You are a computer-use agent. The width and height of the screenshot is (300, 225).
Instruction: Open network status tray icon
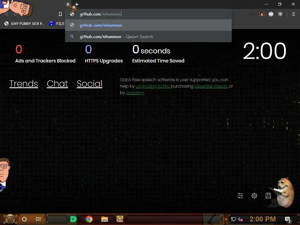click(x=233, y=219)
